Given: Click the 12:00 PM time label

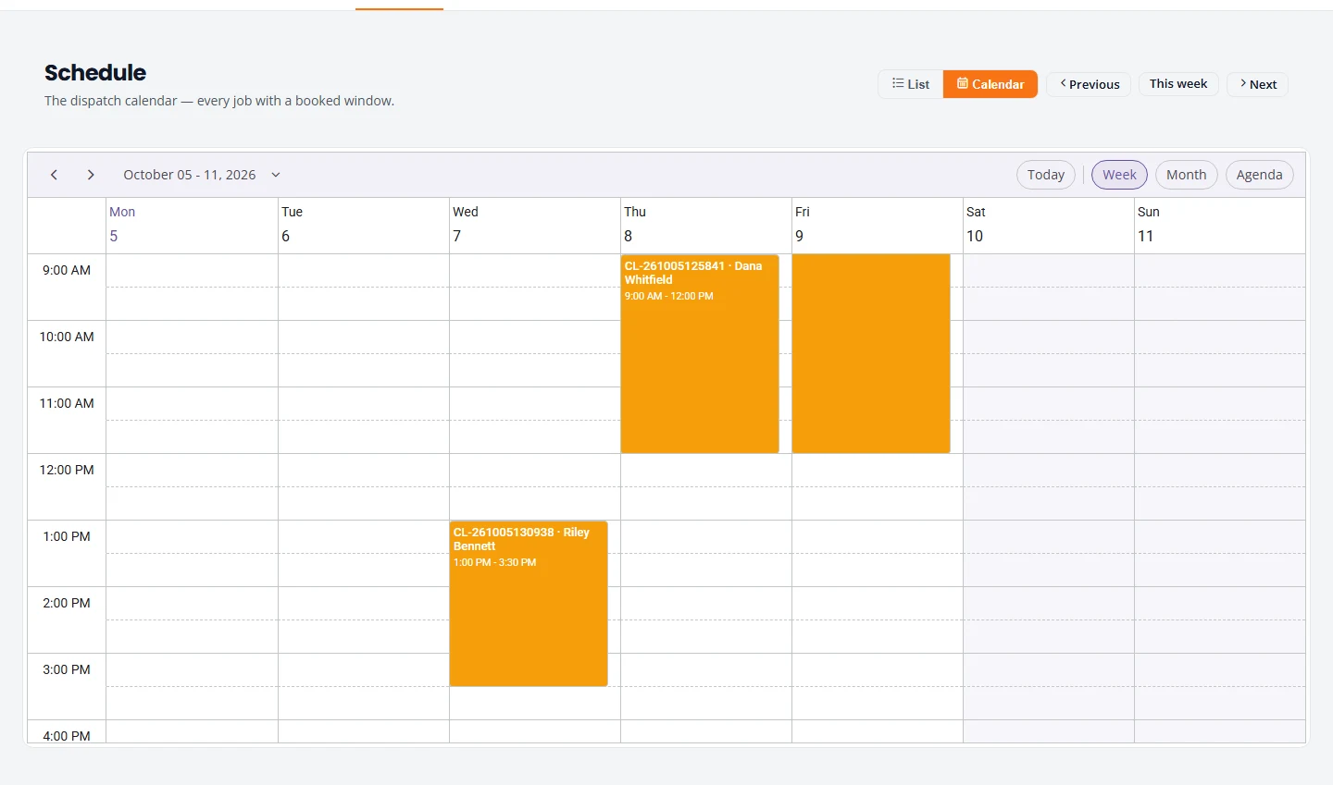Looking at the screenshot, I should 67,470.
